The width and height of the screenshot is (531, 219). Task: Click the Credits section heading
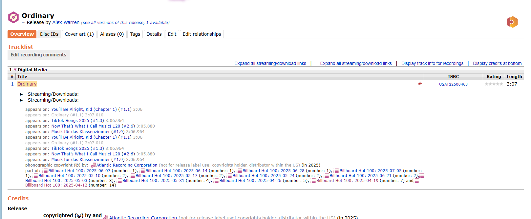(x=18, y=198)
